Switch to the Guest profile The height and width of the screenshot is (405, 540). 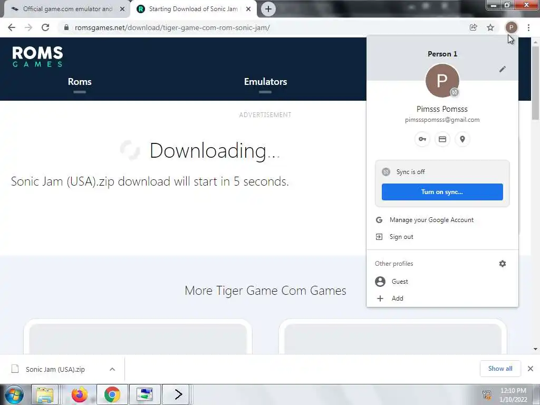pyautogui.click(x=442, y=282)
